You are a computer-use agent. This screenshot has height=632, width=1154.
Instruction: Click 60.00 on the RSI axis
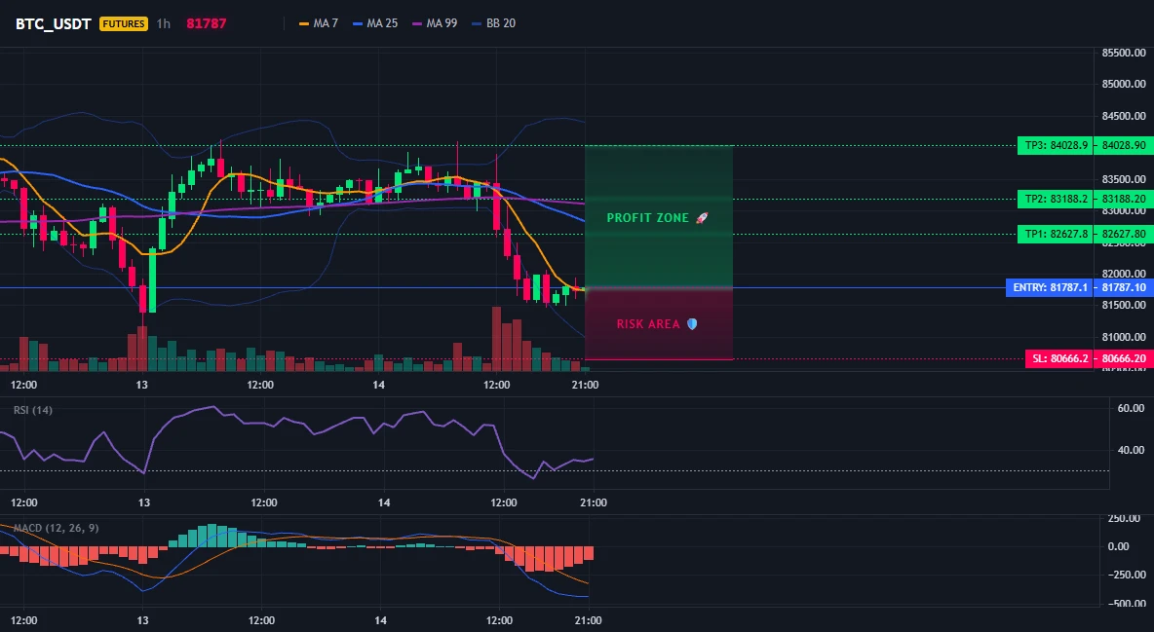tap(1131, 408)
